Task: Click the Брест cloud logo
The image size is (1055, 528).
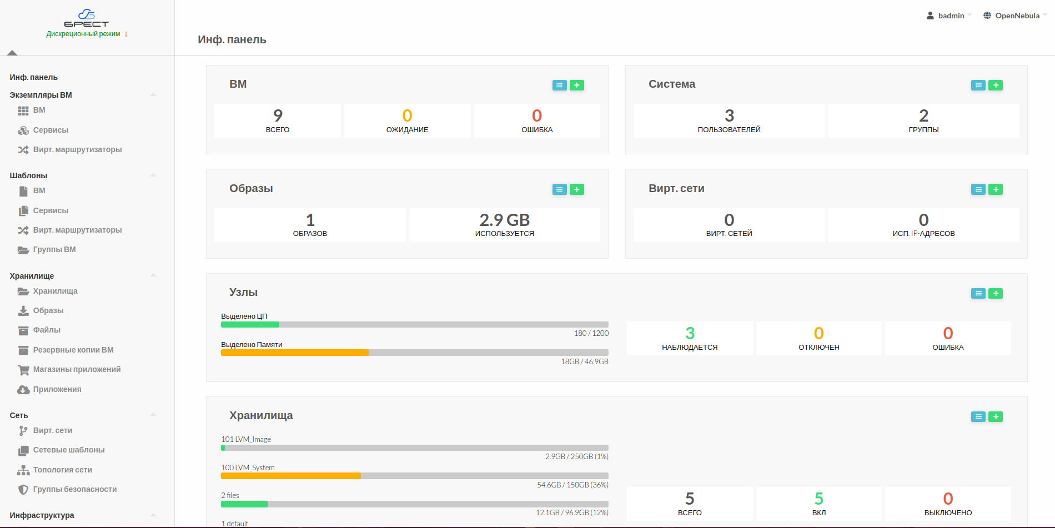Action: [x=86, y=18]
